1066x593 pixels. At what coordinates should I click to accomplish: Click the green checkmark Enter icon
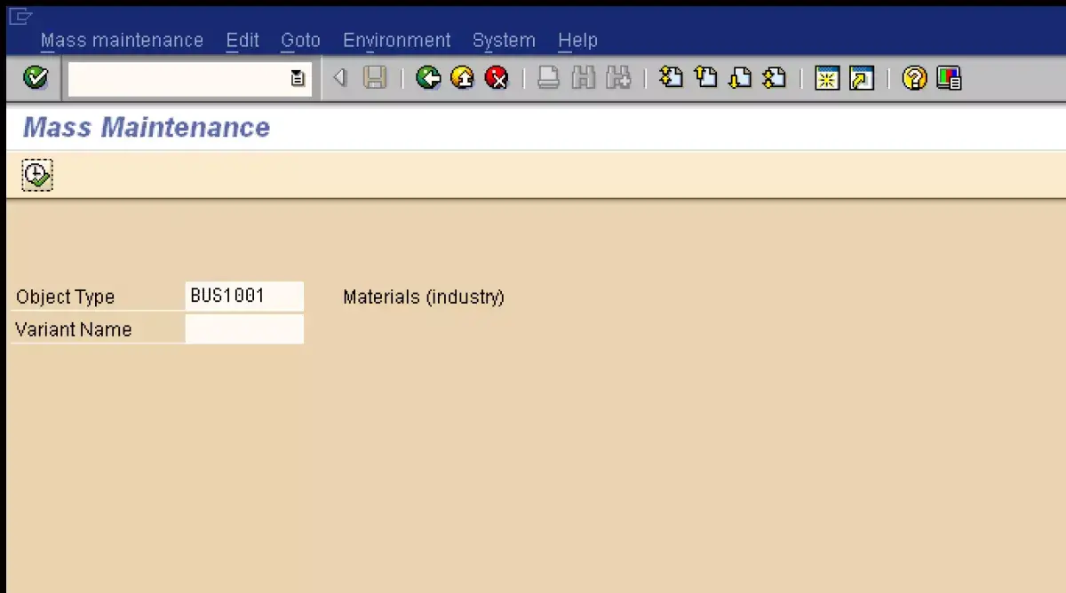(36, 78)
